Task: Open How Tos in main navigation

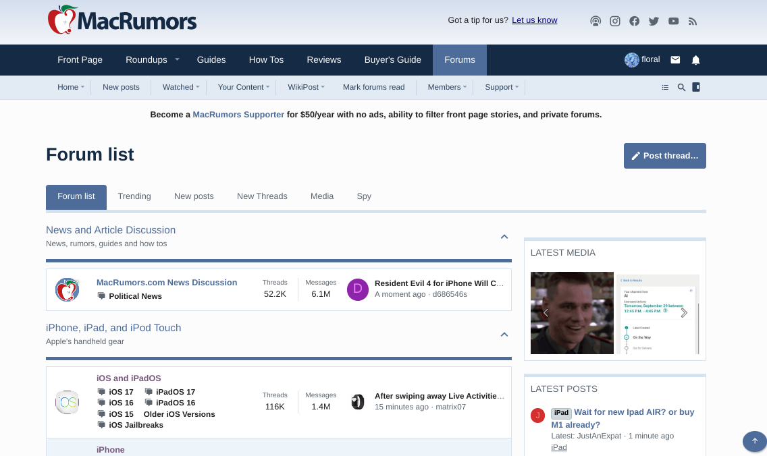Action: point(266,59)
